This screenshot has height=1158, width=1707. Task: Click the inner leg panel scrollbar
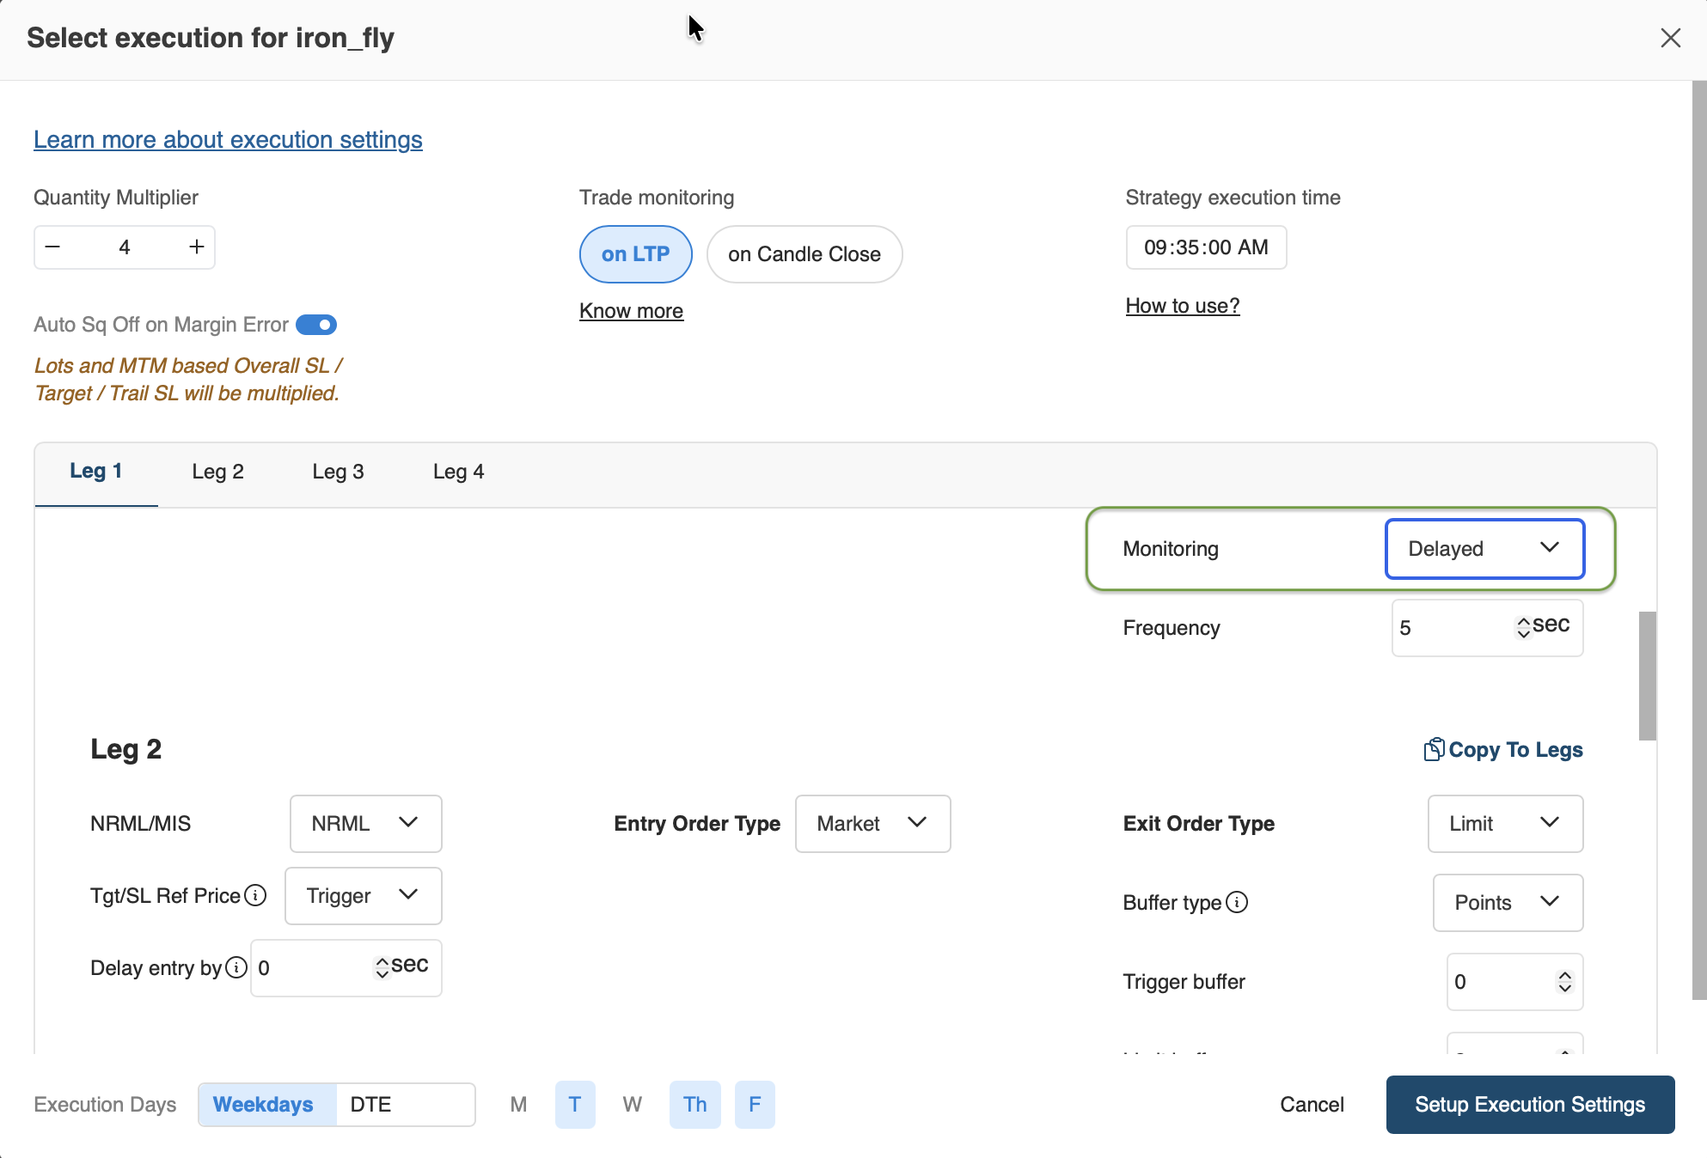[x=1647, y=675]
